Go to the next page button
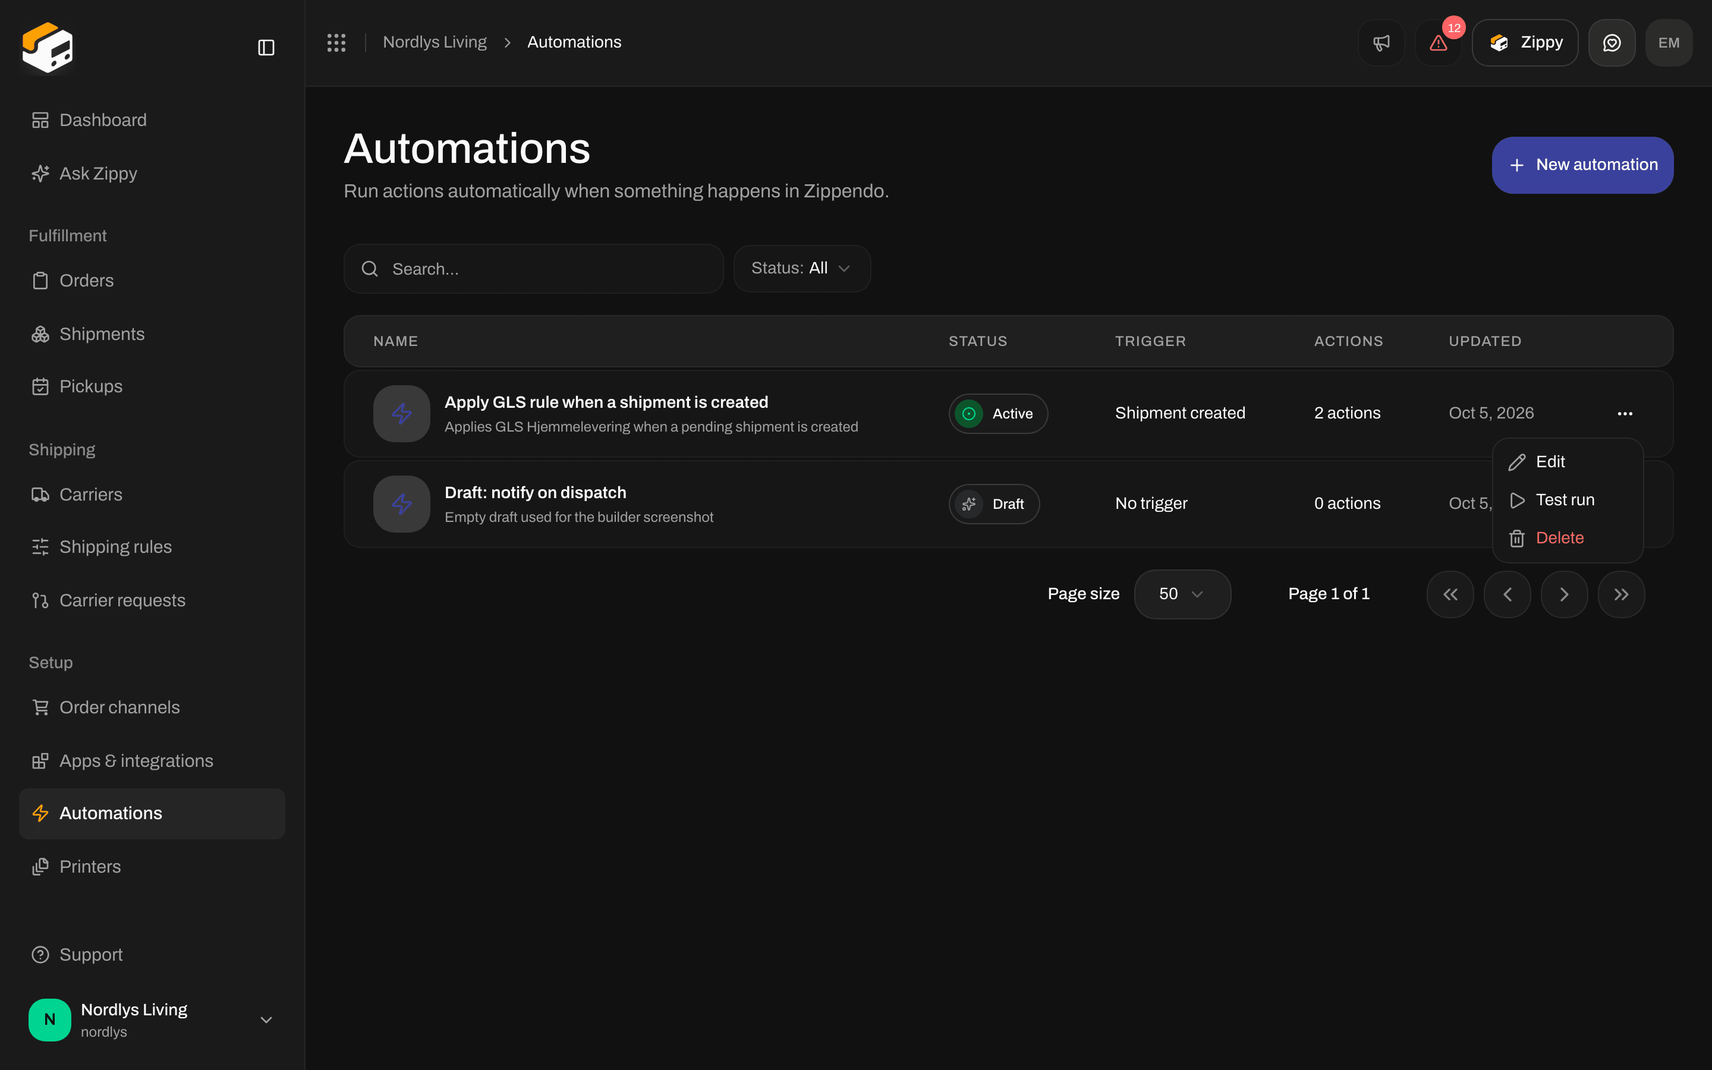This screenshot has width=1712, height=1070. pos(1564,594)
